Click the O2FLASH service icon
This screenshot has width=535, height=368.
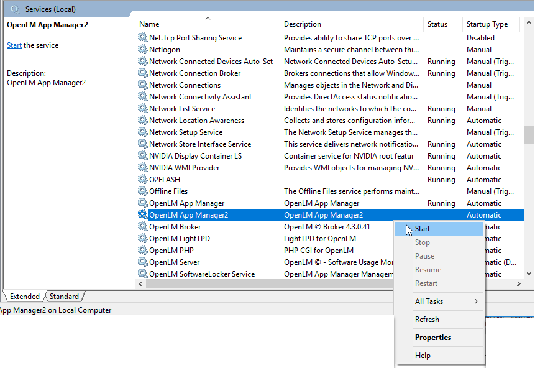click(x=143, y=179)
